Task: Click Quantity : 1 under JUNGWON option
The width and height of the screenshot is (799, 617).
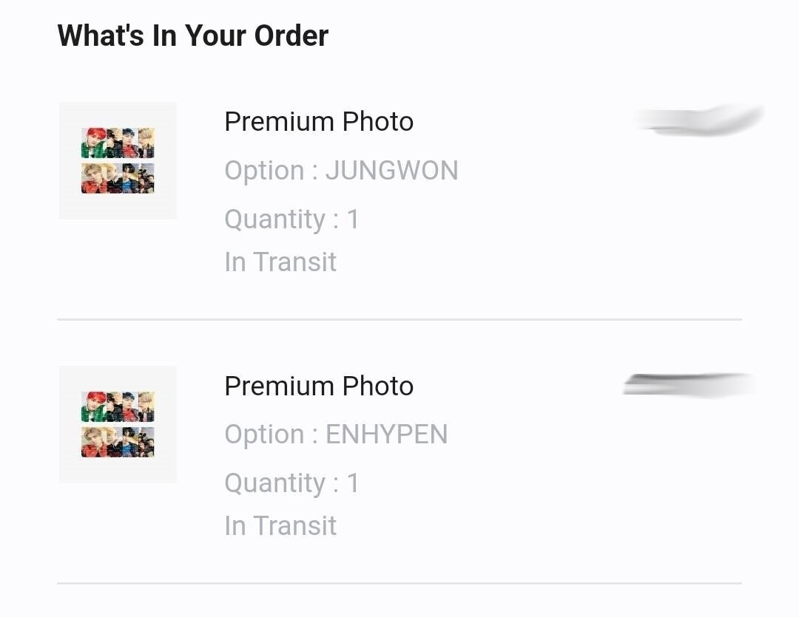Action: click(291, 219)
